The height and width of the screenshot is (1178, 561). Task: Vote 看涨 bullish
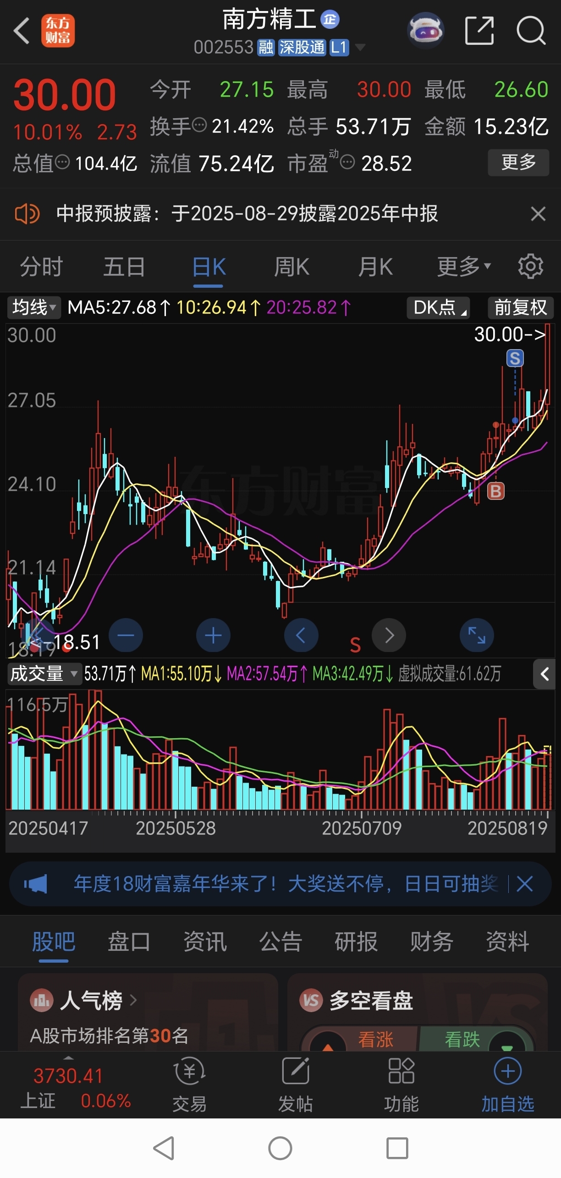click(375, 1040)
